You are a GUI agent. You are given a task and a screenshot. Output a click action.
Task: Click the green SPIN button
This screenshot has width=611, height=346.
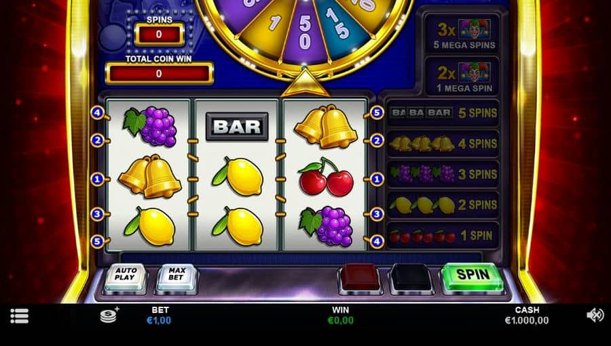click(x=473, y=276)
